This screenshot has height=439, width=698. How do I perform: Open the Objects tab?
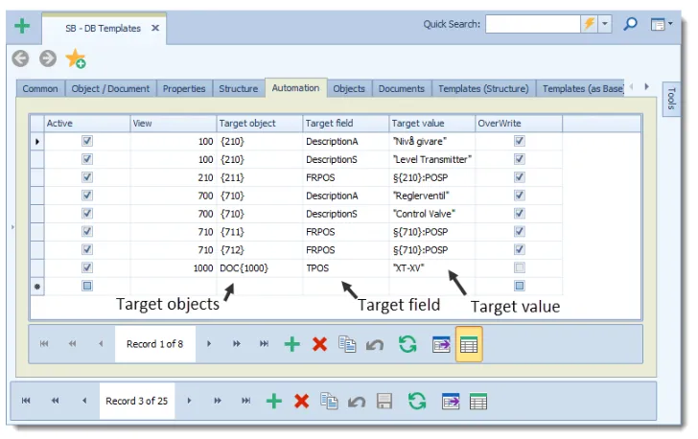[349, 88]
